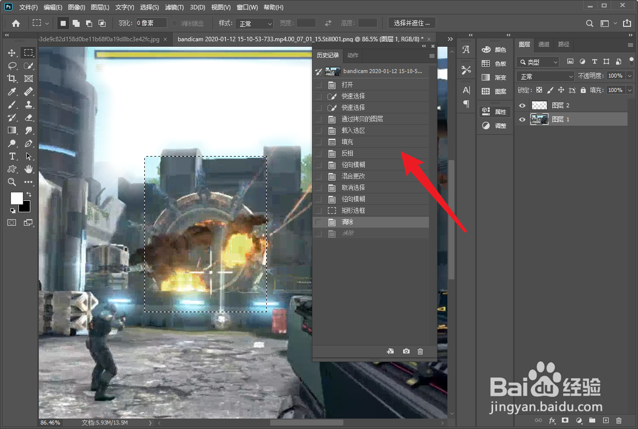Viewport: 638px width, 429px height.
Task: Open layer filter 类型 dropdown
Action: click(538, 62)
